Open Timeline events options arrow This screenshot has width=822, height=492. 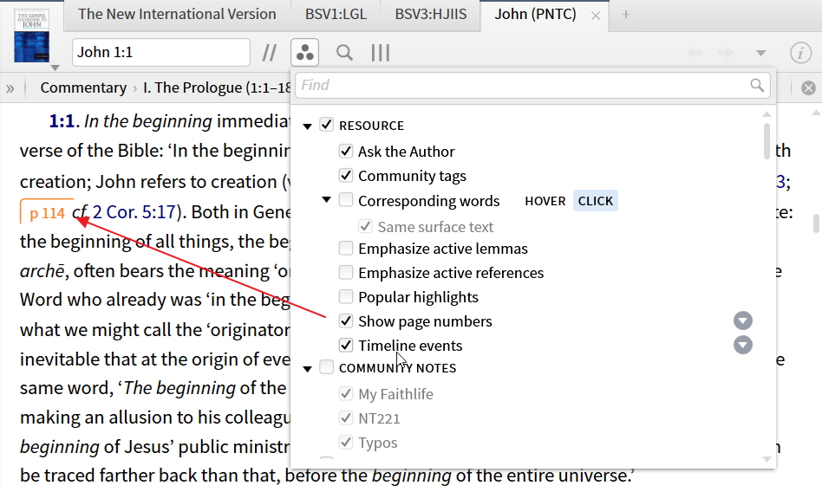743,345
